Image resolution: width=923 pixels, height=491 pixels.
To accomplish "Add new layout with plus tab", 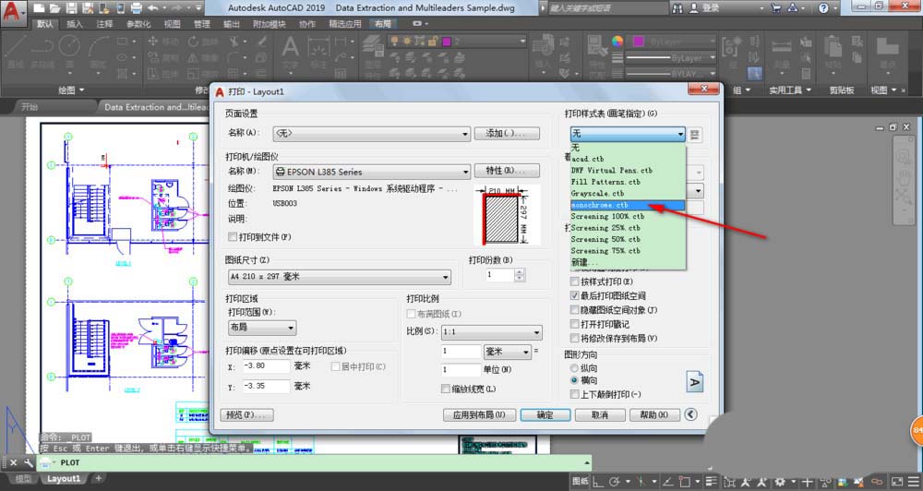I will click(x=98, y=479).
